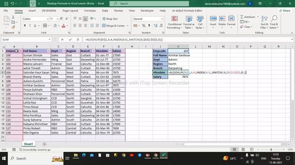Open Sort & Filter menu
This screenshot has height=165, width=295.
[x=264, y=22]
